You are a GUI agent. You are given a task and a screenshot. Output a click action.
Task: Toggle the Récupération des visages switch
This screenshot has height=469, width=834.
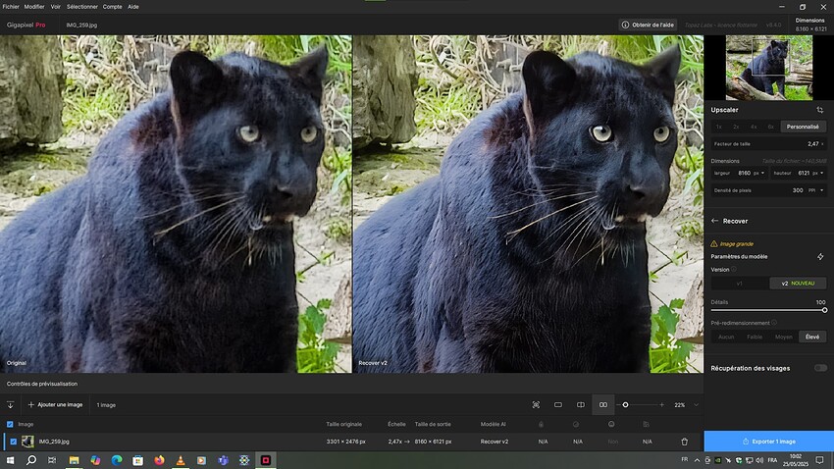click(x=820, y=368)
